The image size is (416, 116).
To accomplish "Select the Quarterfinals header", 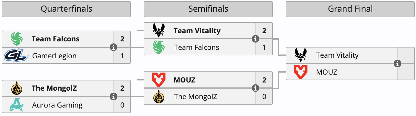I will 66,9.
